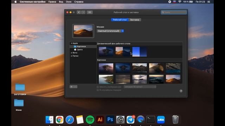Select the blue gradient dynamic wallpaper
225x126 pixels.
[140, 51]
